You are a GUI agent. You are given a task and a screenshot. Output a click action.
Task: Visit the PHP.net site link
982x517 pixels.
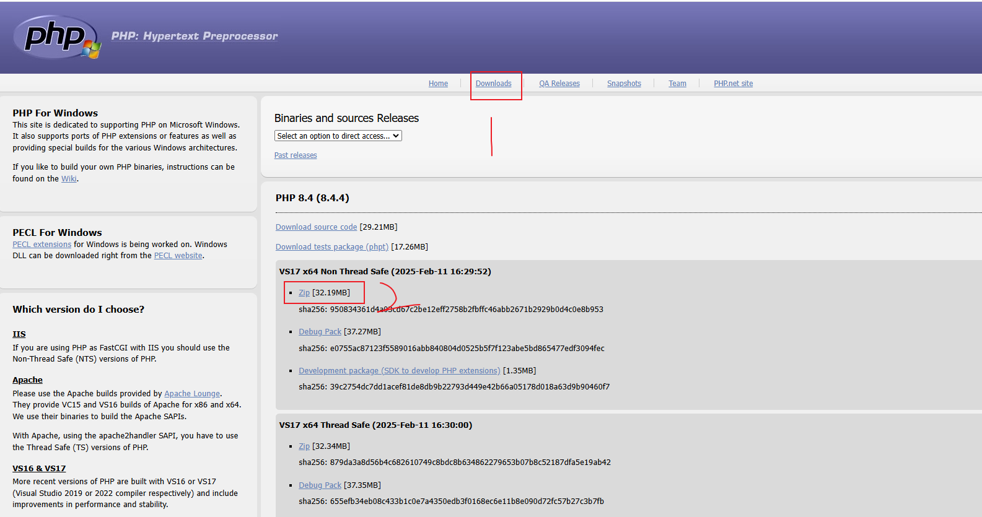(733, 84)
